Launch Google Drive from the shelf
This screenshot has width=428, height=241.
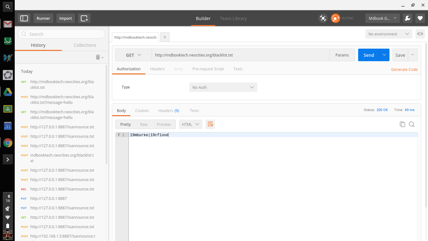click(8, 92)
